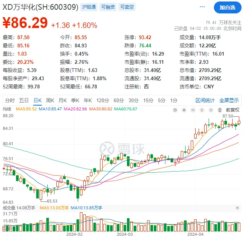Click the 加自选 add-to-watchlist button

[227, 7]
